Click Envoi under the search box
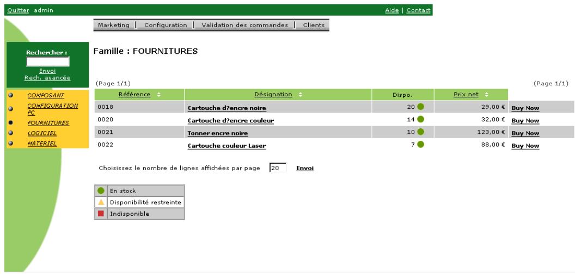Viewport: 575px width, 274px height. point(47,71)
